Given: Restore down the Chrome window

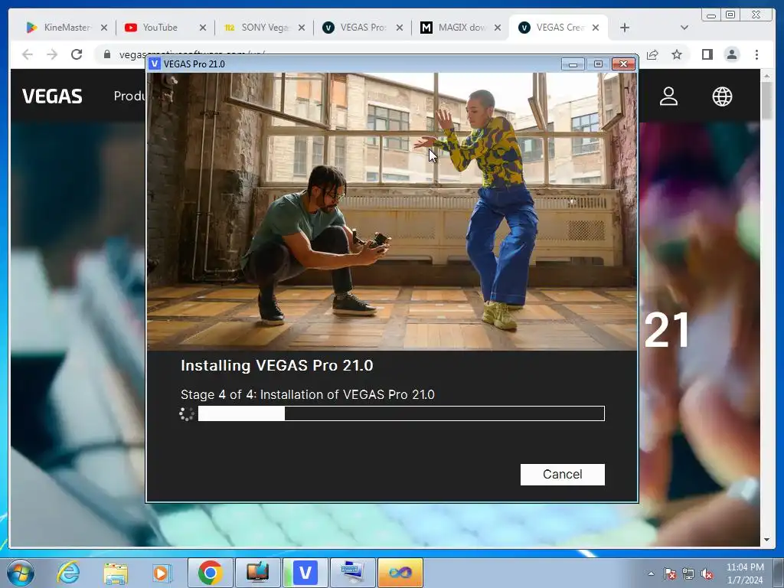Looking at the screenshot, I should [730, 15].
